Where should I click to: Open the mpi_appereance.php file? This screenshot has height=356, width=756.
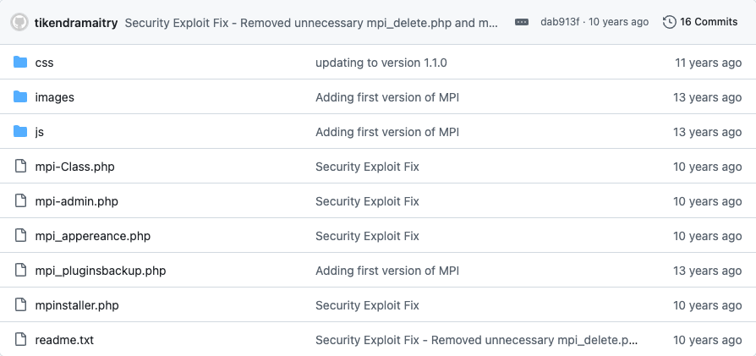click(x=92, y=236)
